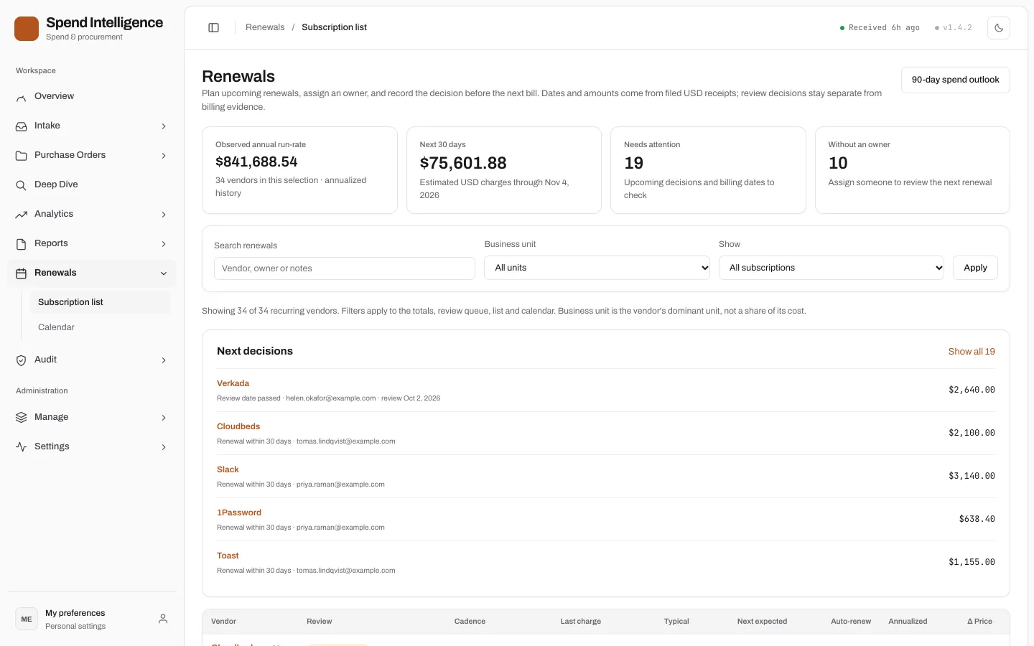Open the Toast vendor link
The width and height of the screenshot is (1034, 646).
[x=228, y=556]
